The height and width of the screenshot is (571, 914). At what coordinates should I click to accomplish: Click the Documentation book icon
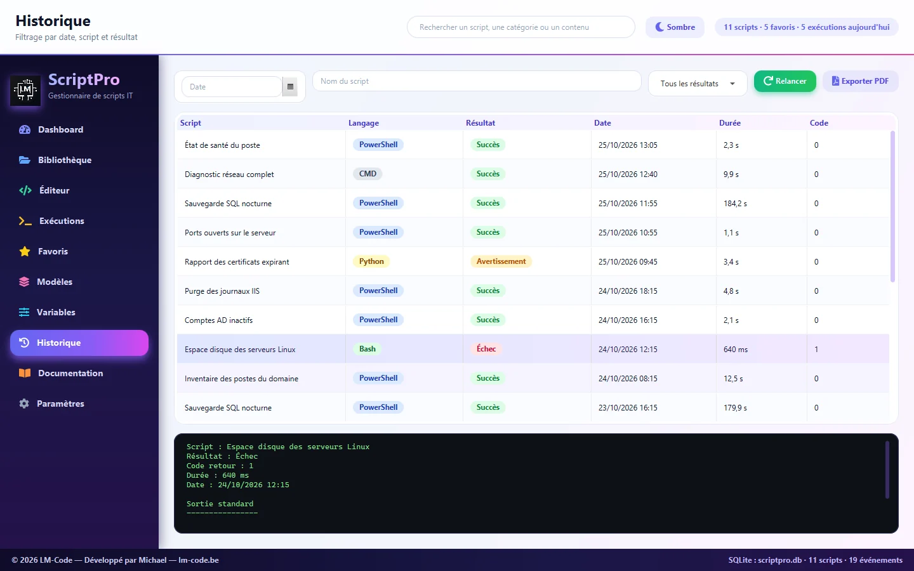[x=25, y=373]
